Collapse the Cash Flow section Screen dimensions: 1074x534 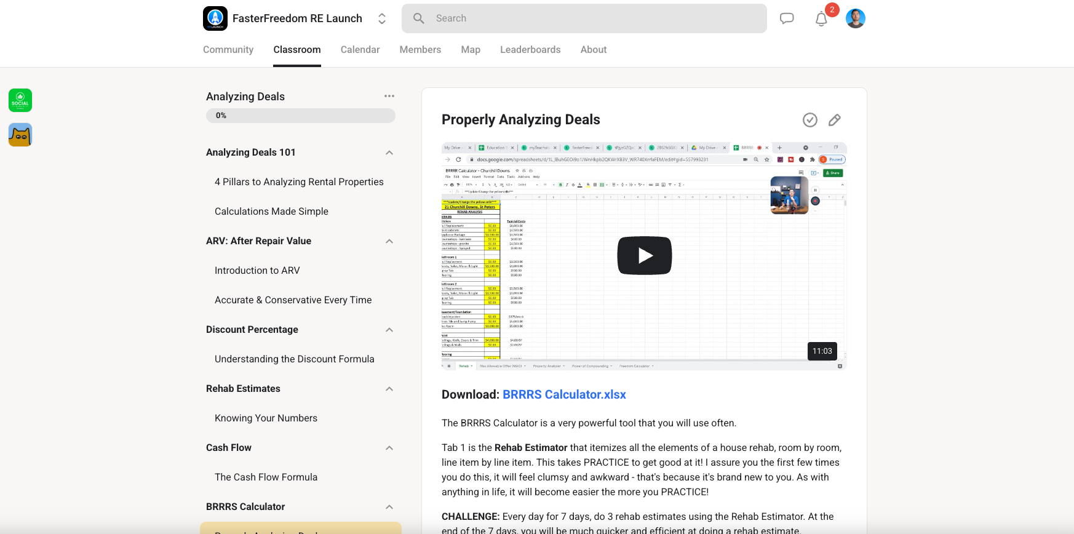(389, 448)
